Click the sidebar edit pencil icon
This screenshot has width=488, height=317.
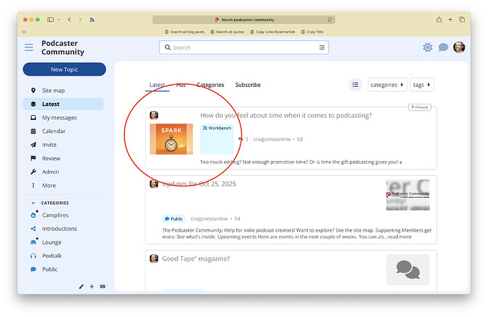coord(81,287)
